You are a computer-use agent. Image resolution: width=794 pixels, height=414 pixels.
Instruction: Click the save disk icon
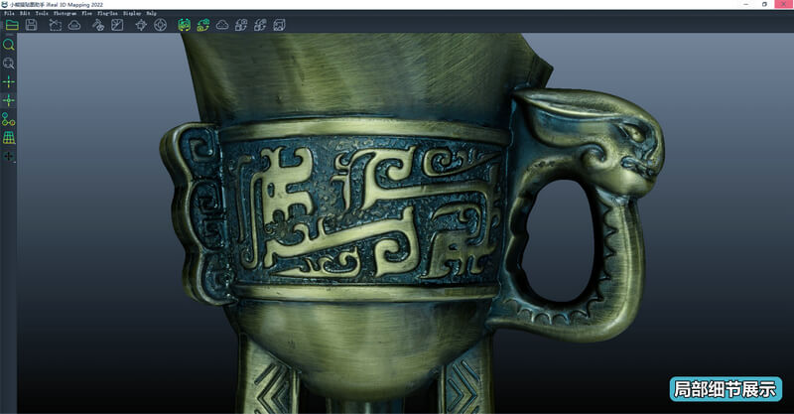[x=32, y=25]
